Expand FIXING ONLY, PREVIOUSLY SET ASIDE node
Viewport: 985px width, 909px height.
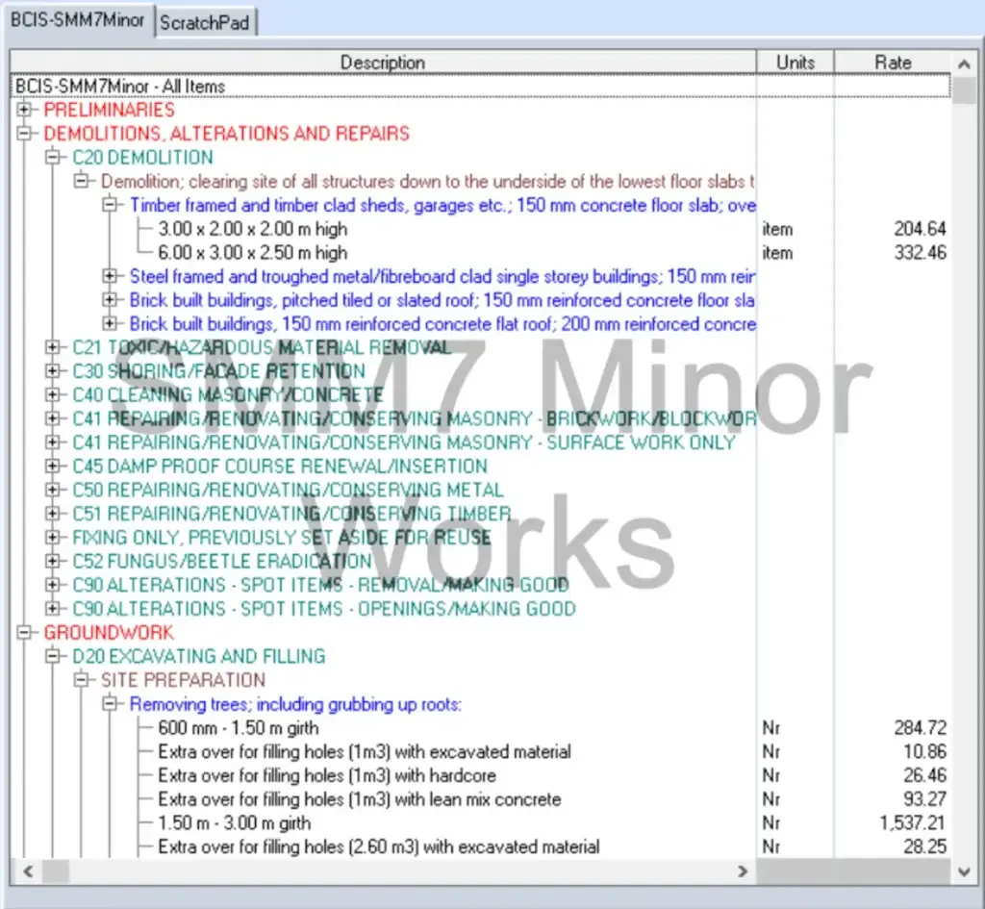(53, 538)
